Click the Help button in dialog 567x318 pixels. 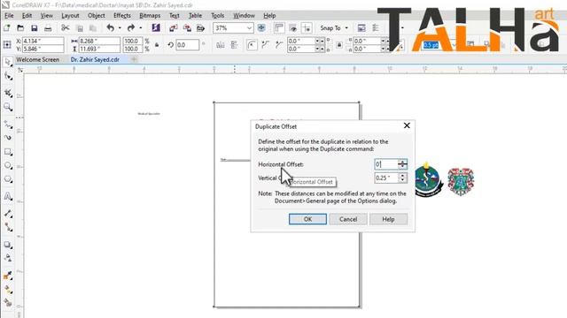(x=388, y=219)
